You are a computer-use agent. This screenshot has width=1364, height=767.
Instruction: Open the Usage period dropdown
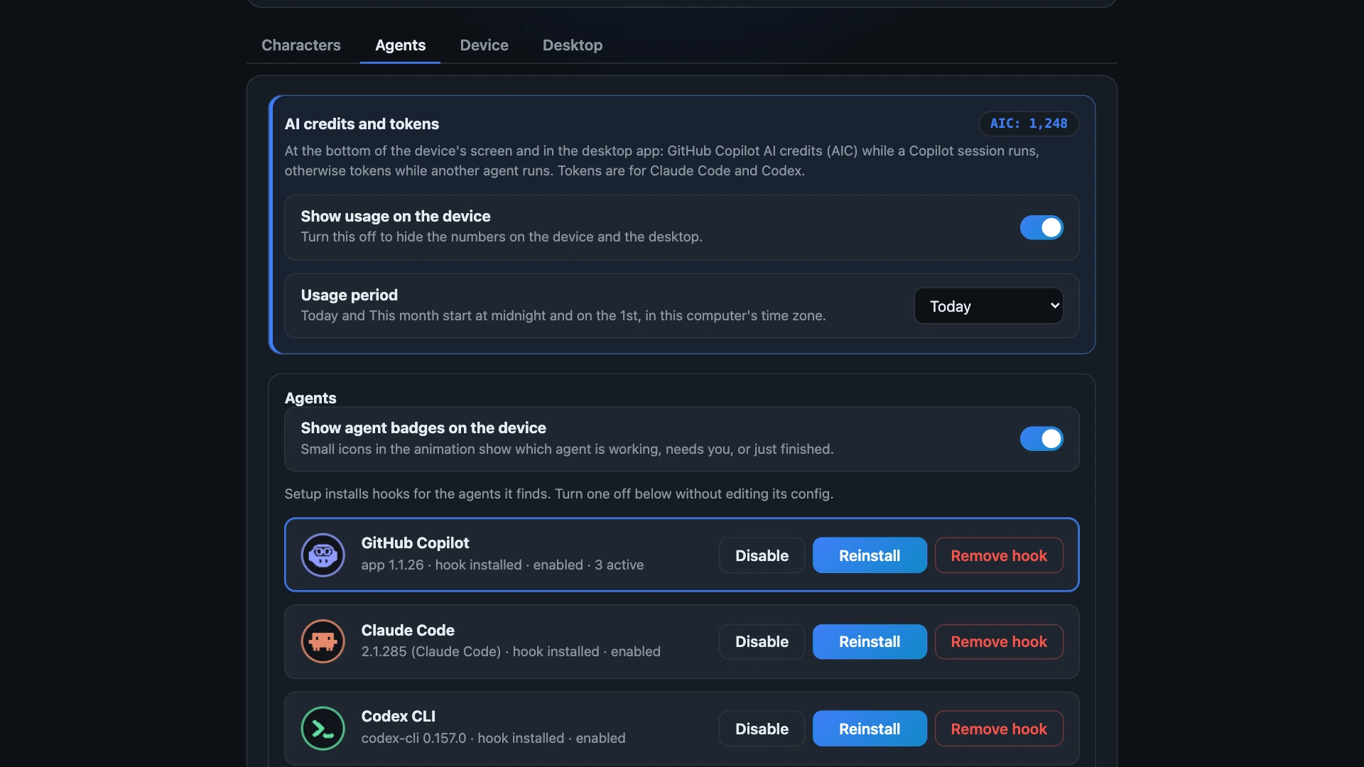click(x=988, y=305)
